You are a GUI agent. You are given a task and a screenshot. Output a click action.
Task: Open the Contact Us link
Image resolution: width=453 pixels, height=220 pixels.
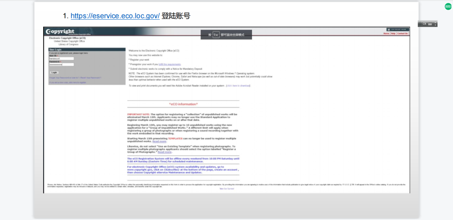tap(402, 34)
